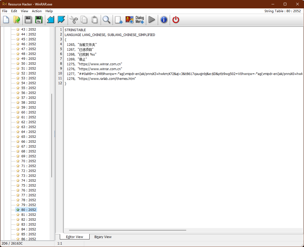304x247 pixels.
Task: Select tree item 47 : 2052
Action: click(28, 49)
